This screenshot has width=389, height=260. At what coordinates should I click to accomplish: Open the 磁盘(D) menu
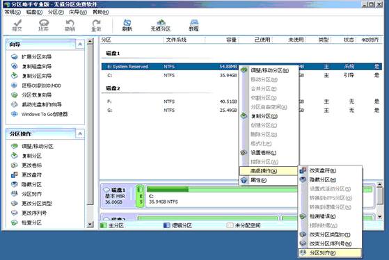tap(34, 12)
